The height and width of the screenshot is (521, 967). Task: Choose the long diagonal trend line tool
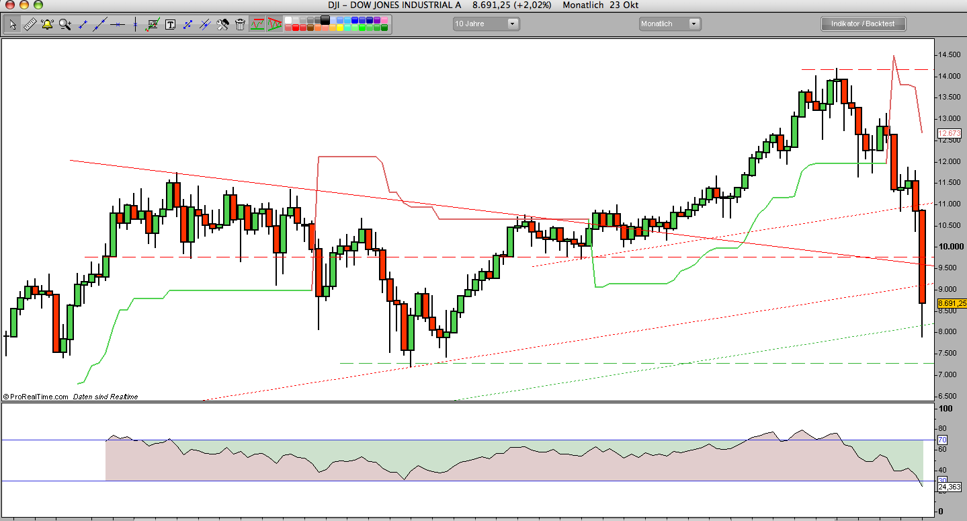(x=100, y=25)
